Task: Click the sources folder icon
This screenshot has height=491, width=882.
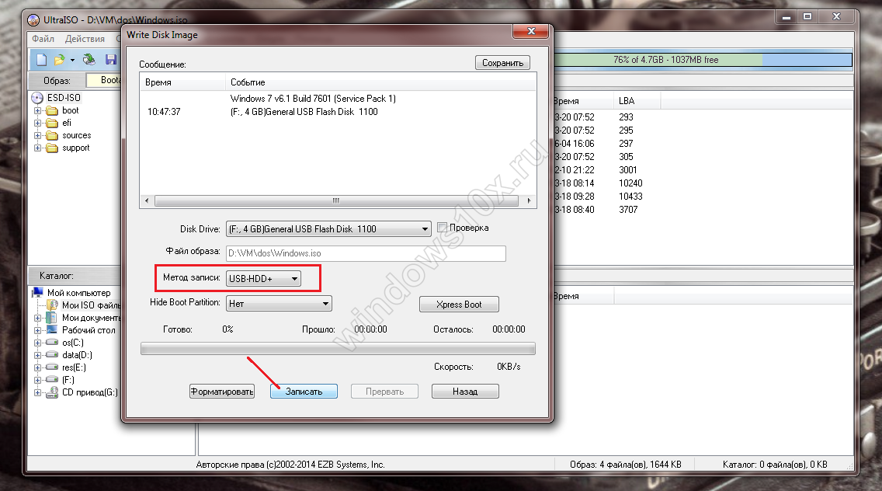Action: [x=52, y=135]
